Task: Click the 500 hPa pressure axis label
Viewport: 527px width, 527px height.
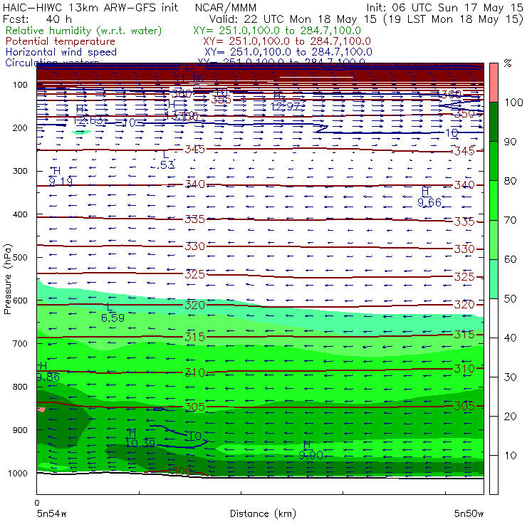Action: (x=20, y=258)
